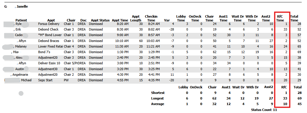307x113 pixels.
Task: Click the RfC Time value 33
Action: click(x=285, y=29)
